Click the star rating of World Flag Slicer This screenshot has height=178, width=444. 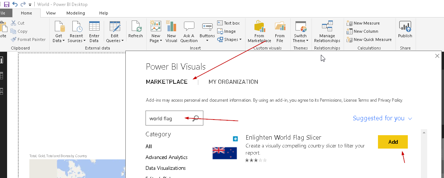[256, 160]
